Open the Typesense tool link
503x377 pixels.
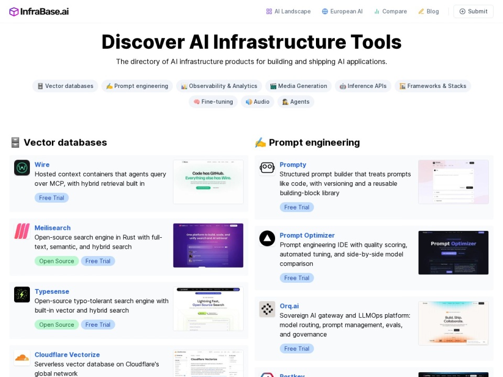[x=52, y=292]
